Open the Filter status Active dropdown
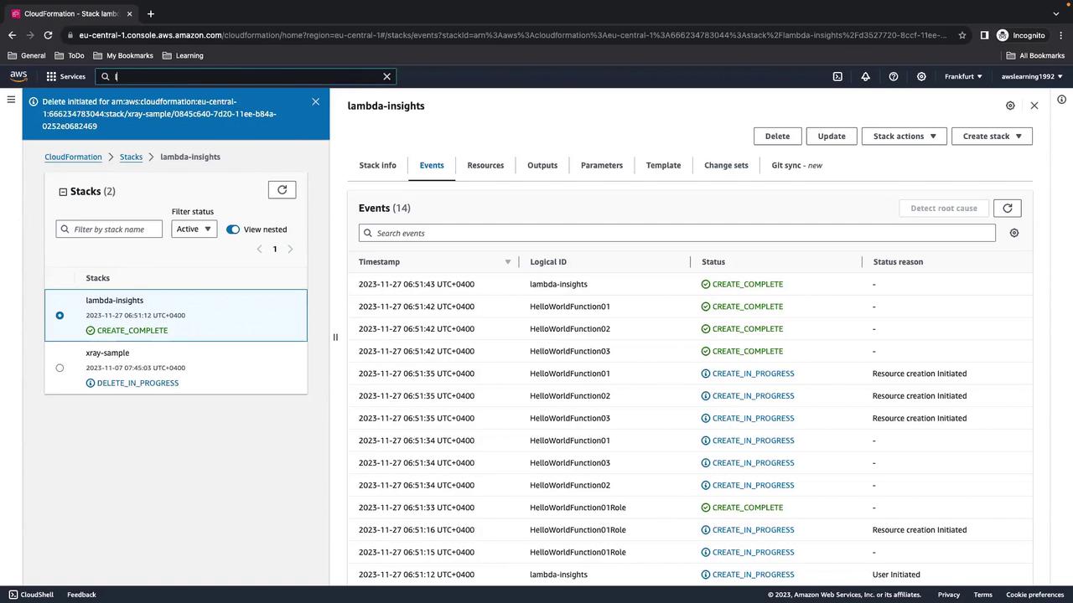The image size is (1073, 603). pyautogui.click(x=194, y=229)
